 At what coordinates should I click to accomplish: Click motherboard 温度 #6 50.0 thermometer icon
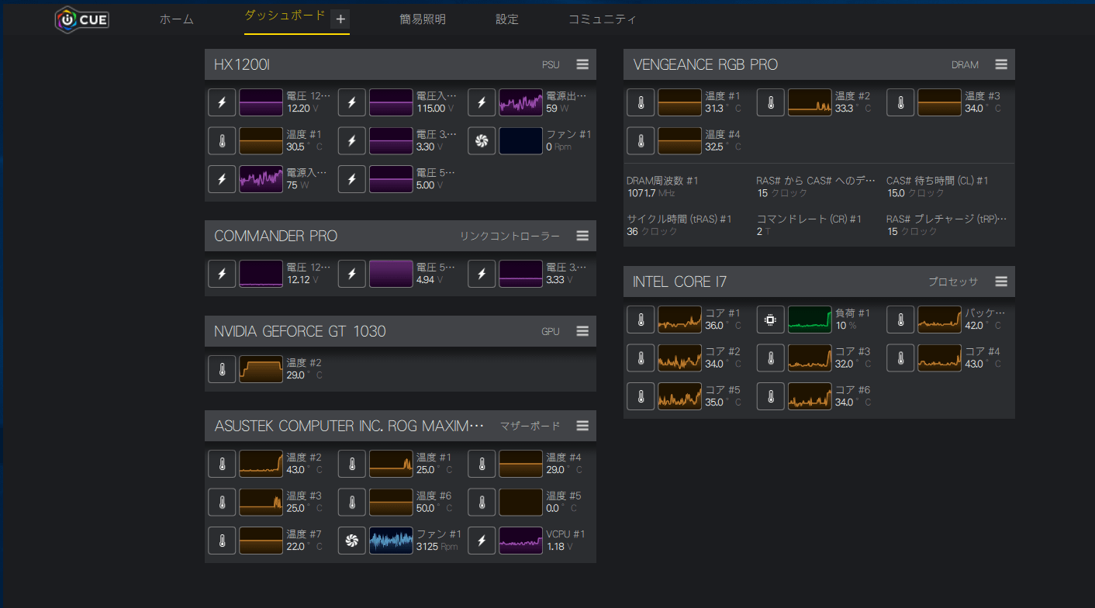[352, 502]
